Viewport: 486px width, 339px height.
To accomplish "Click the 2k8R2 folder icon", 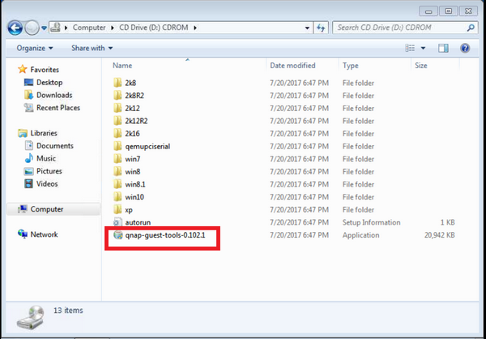I will coord(117,96).
